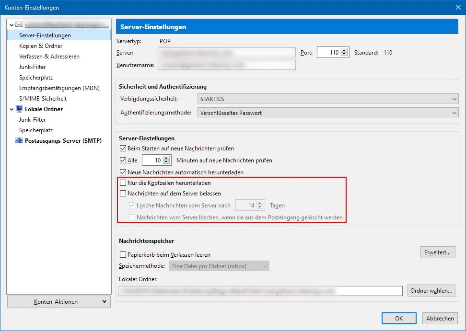Select Kopien & Ordner in sidebar

point(41,46)
